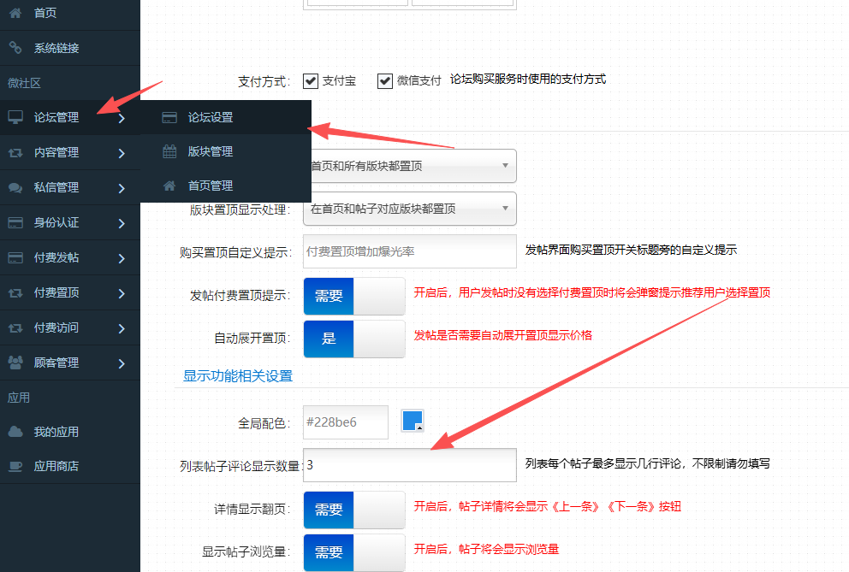Click the card icon beside 身份认证
Image resolution: width=849 pixels, height=572 pixels.
click(x=15, y=222)
